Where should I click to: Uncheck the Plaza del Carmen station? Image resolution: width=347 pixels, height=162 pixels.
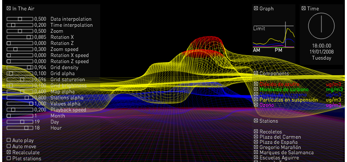pyautogui.click(x=256, y=137)
